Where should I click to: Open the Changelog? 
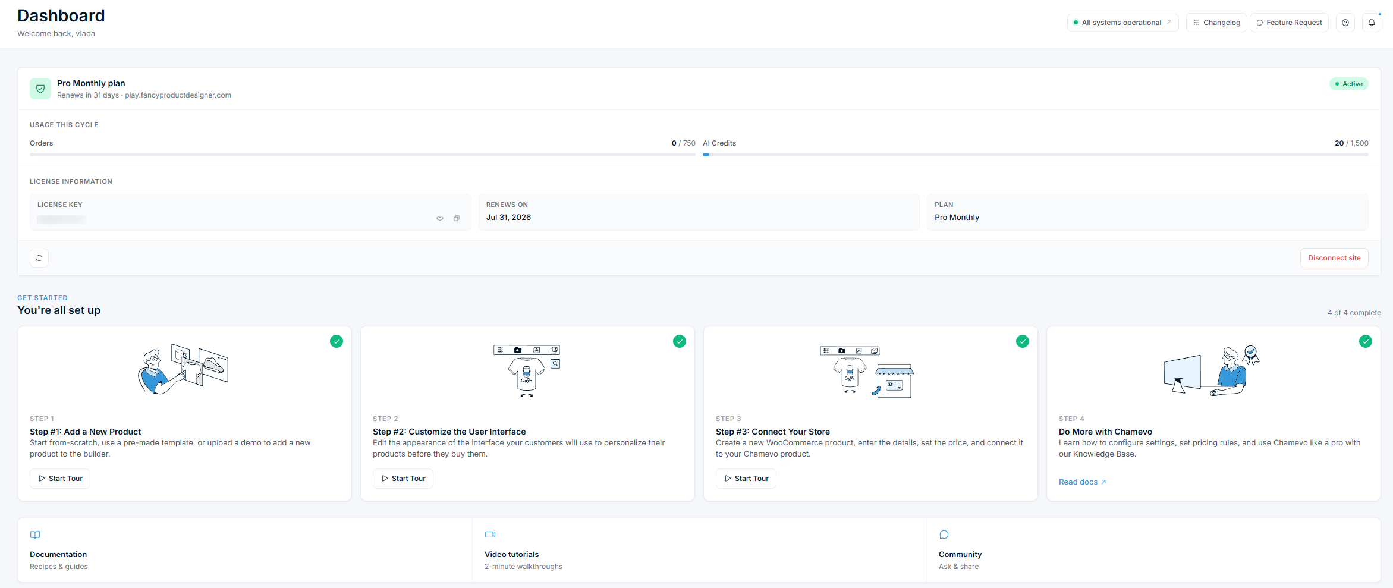point(1216,23)
